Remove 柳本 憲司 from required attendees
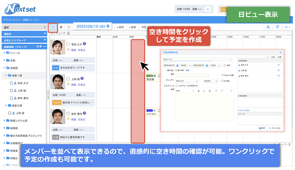The width and height of the screenshot is (295, 170). click(279, 76)
